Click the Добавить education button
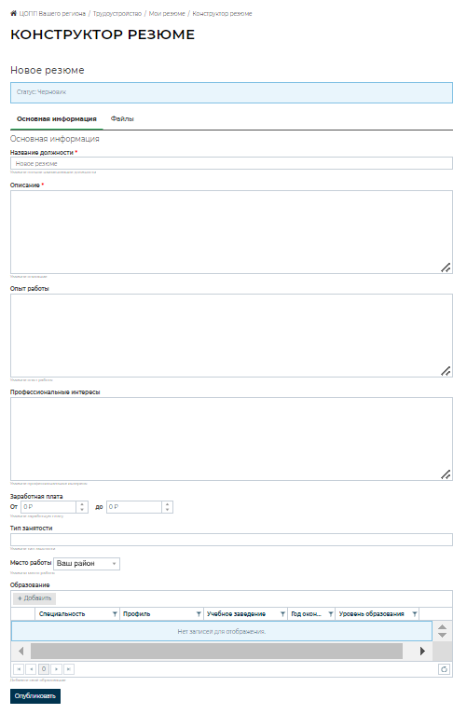The image size is (467, 714). 34,598
